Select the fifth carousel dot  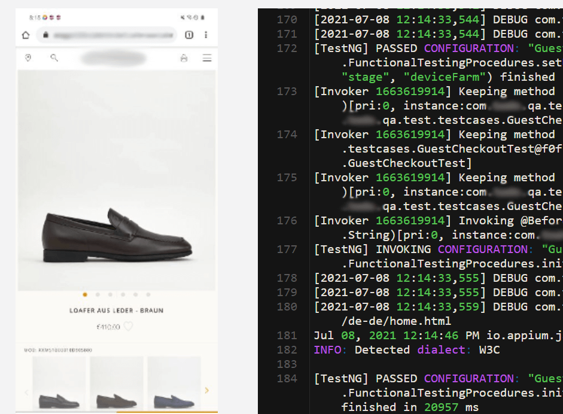135,294
